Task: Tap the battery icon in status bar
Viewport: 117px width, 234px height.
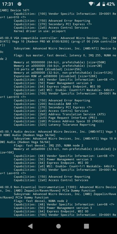Action: [104, 4]
